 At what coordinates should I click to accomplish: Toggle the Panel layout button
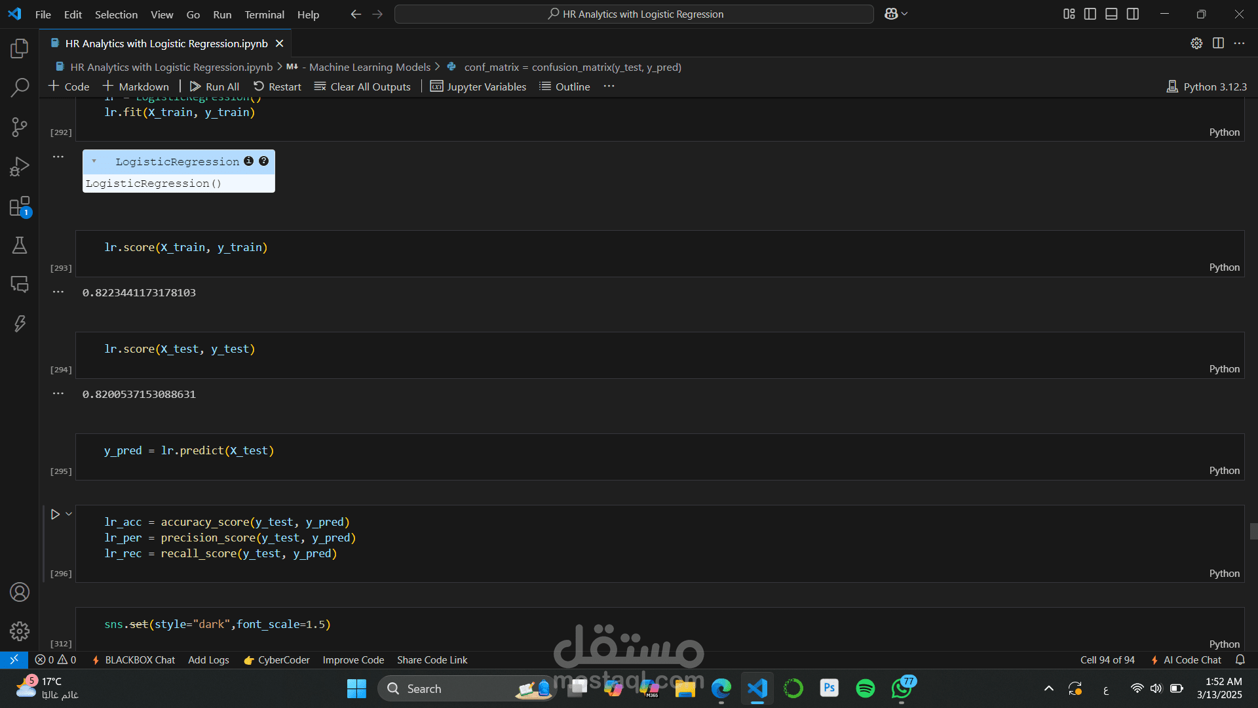1111,14
